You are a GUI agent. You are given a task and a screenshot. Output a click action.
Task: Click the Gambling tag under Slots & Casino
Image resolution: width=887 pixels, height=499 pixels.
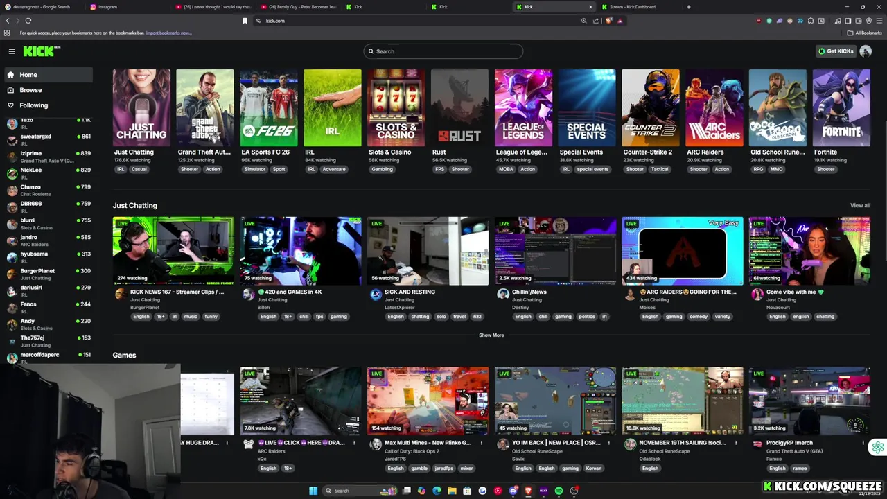(382, 169)
